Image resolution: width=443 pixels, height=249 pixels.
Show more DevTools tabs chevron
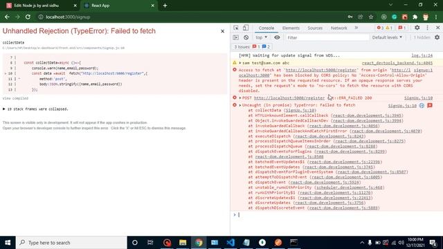point(356,28)
